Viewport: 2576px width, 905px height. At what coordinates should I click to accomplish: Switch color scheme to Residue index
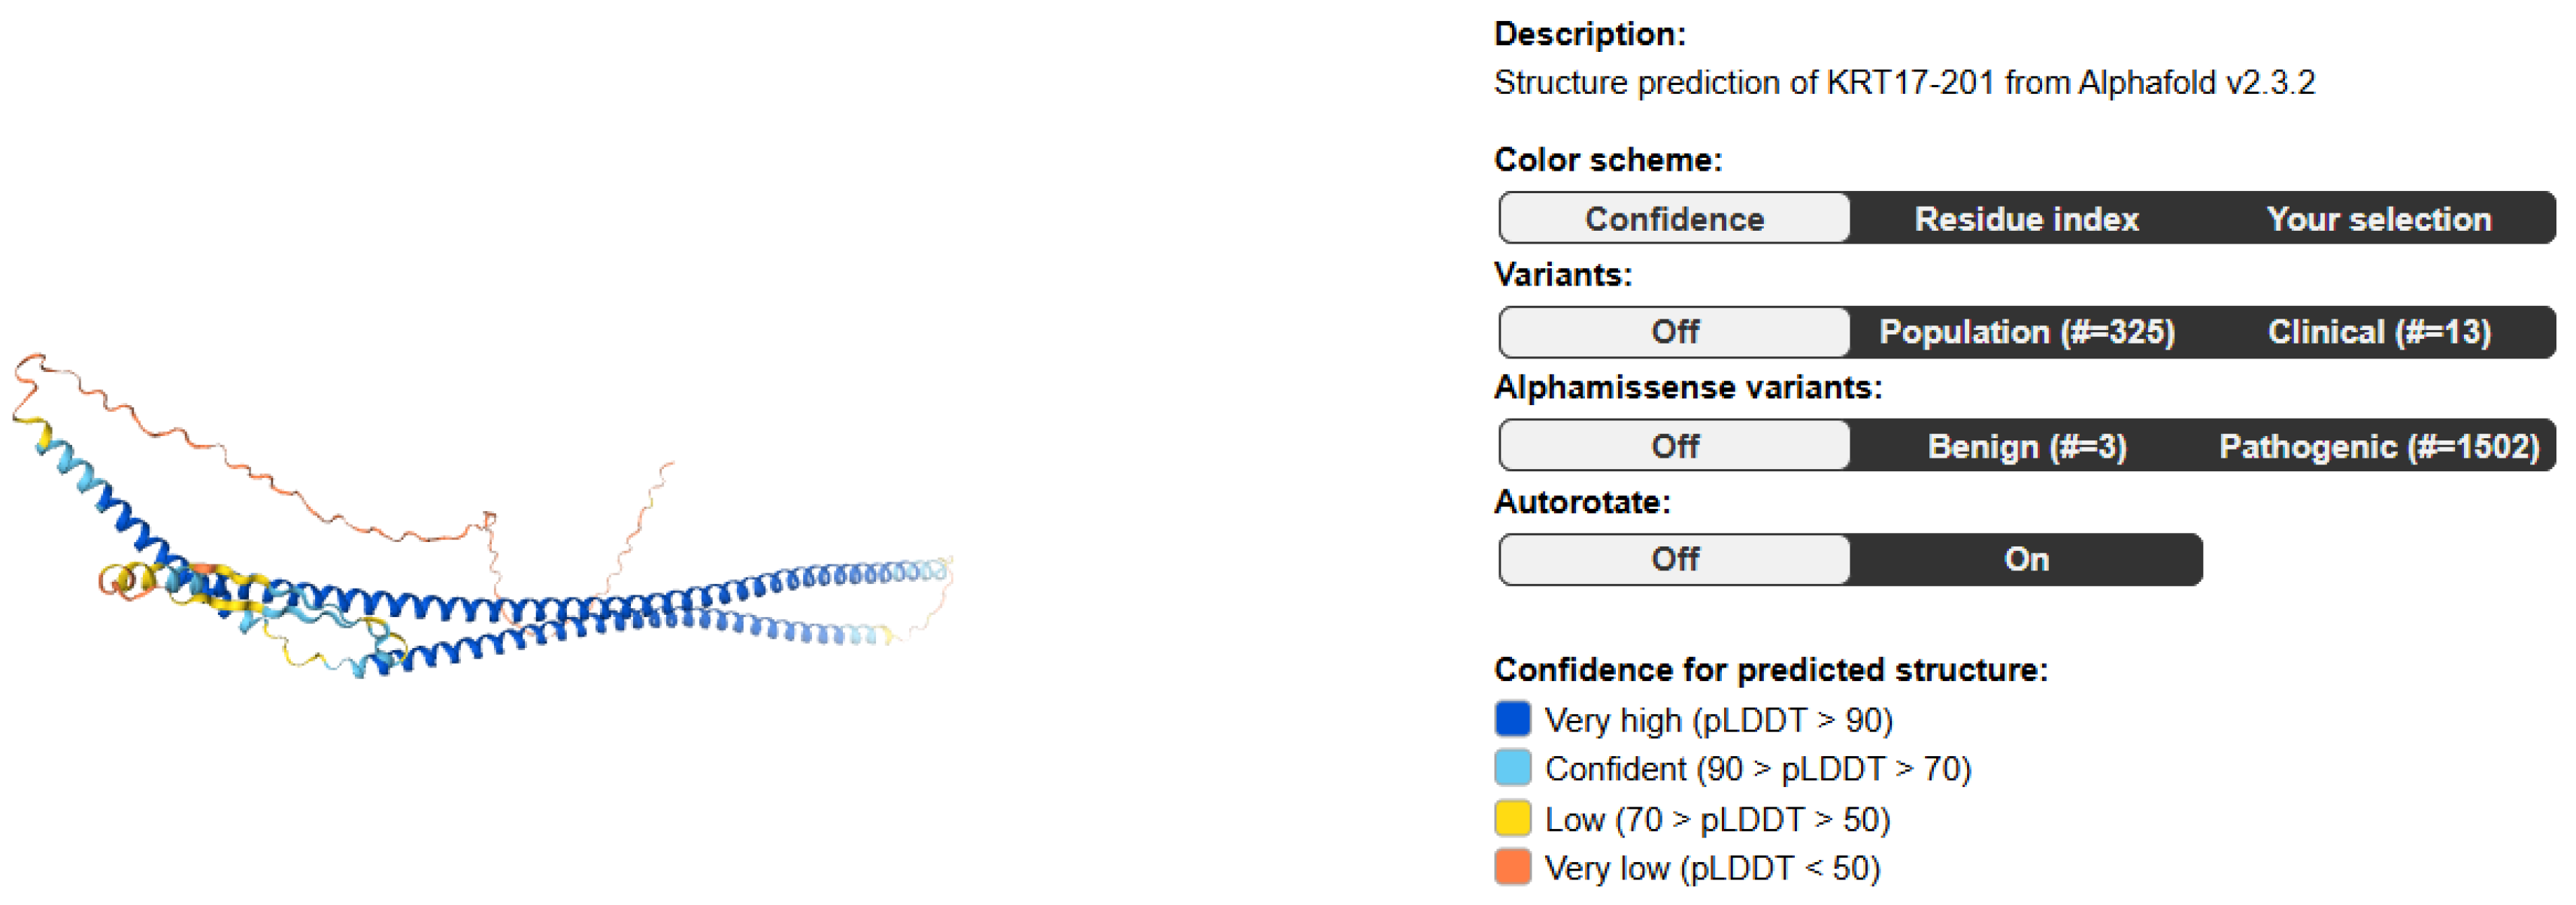pyautogui.click(x=2026, y=218)
